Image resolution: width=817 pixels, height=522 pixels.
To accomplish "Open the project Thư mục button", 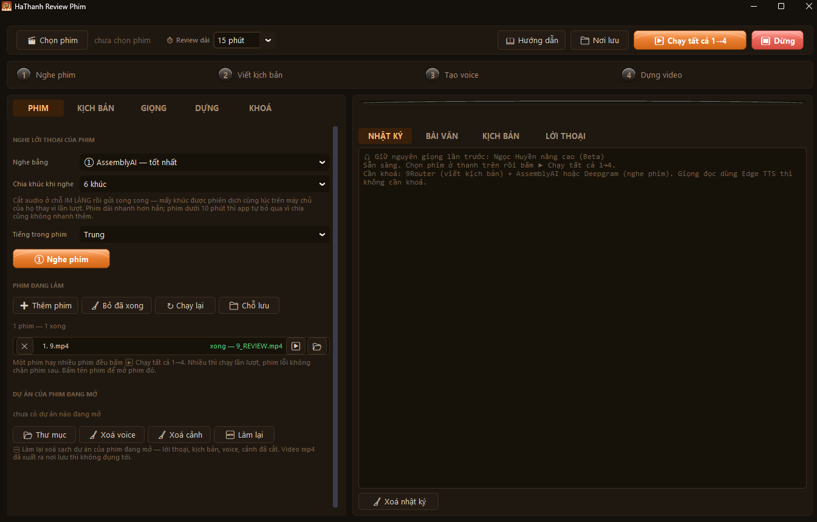I will pyautogui.click(x=44, y=435).
